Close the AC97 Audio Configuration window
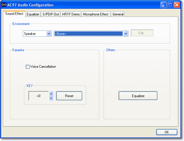184x141 pixels. (x=177, y=5)
